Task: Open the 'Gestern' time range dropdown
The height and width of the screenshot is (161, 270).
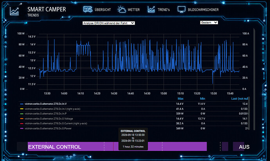Action: (x=209, y=23)
